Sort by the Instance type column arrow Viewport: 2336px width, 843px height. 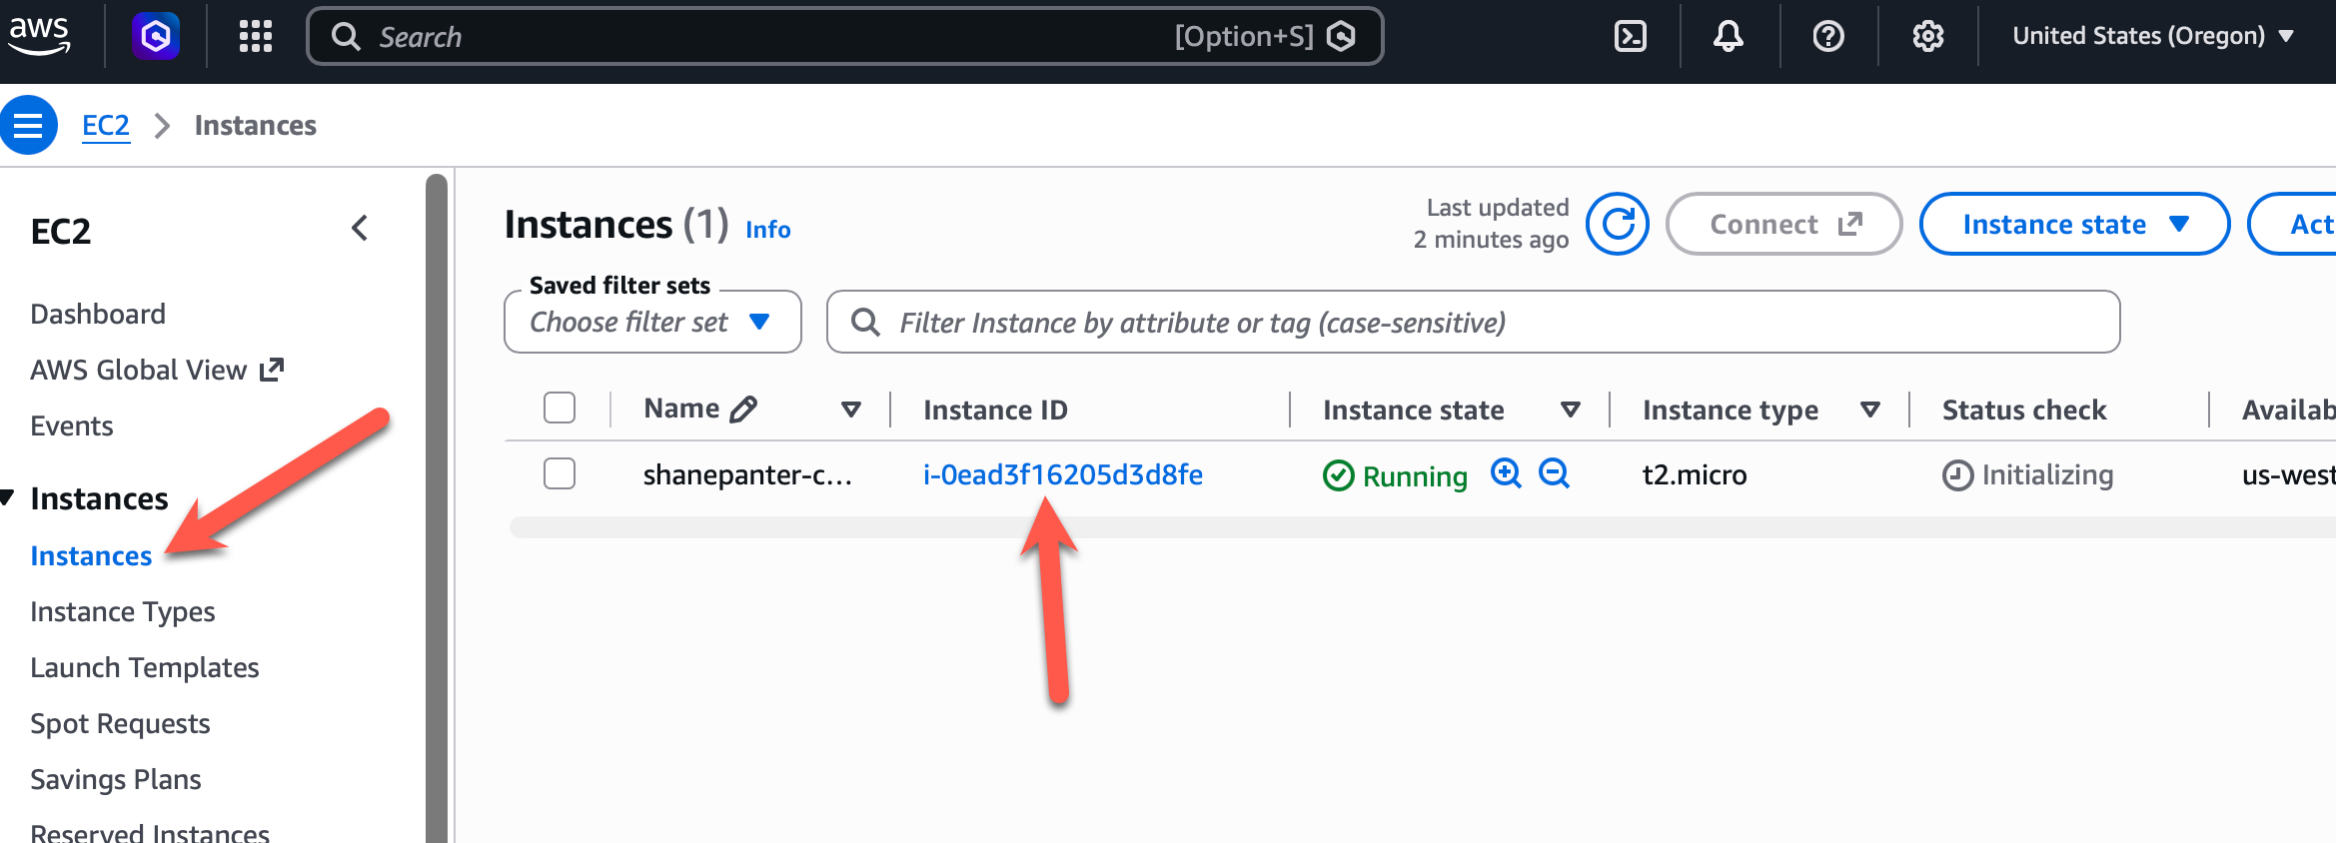coord(1870,410)
